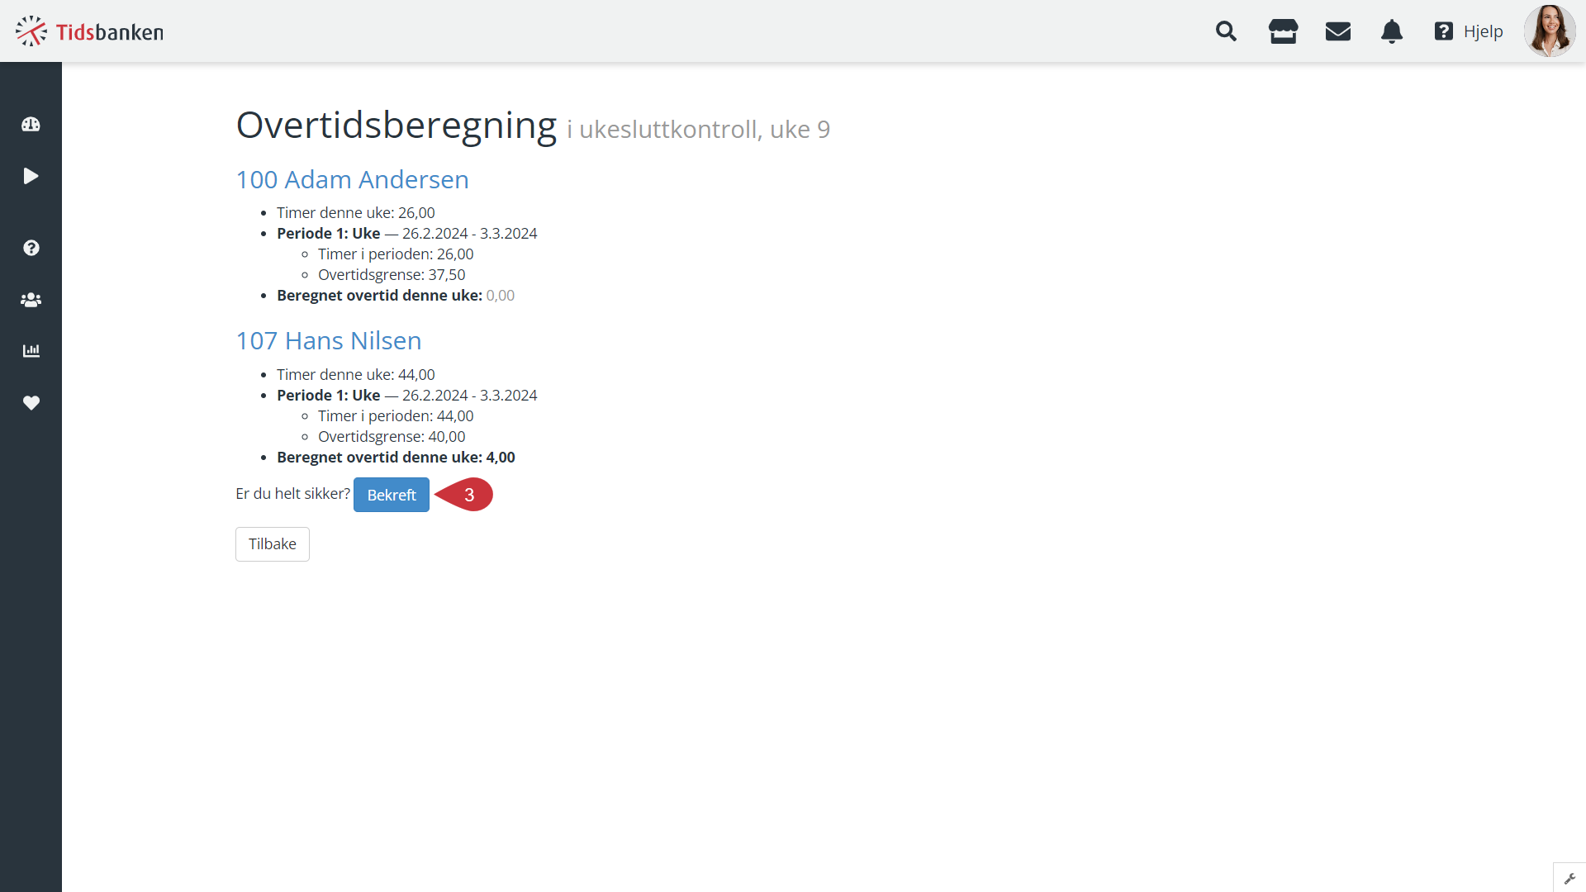Open the sidebar question mark icon
This screenshot has width=1586, height=892.
[x=31, y=248]
